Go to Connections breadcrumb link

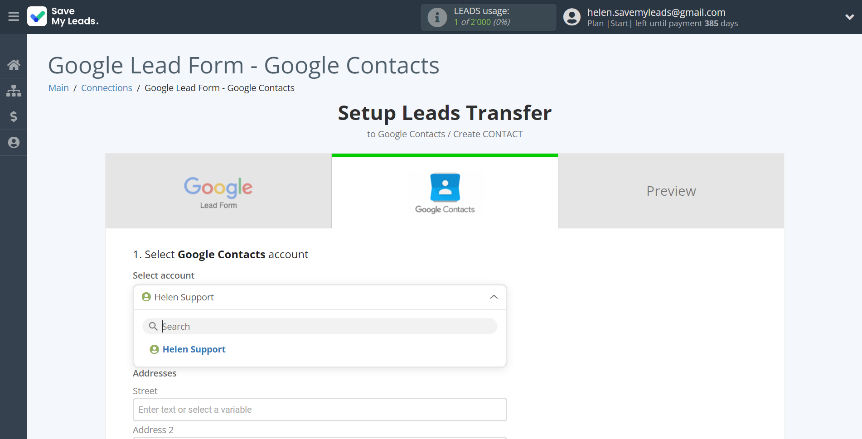click(107, 88)
